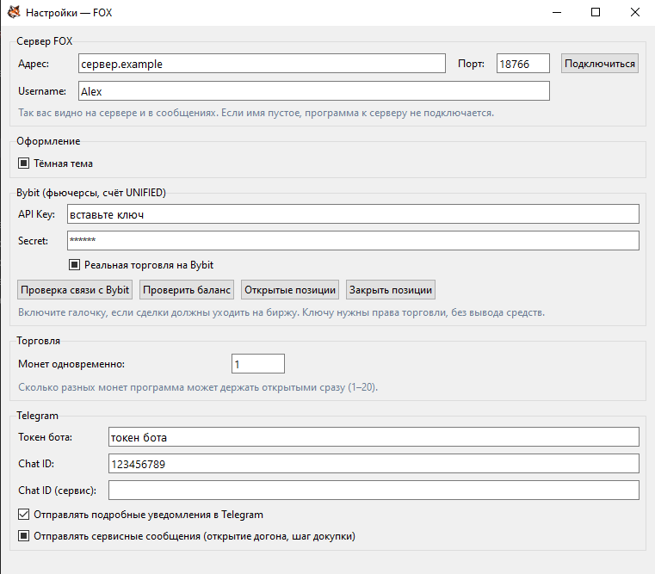Close the Настройки — FOX window
The width and height of the screenshot is (655, 574).
(x=635, y=12)
